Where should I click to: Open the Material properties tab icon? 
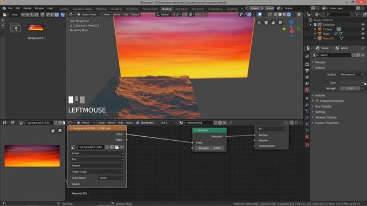click(x=307, y=137)
